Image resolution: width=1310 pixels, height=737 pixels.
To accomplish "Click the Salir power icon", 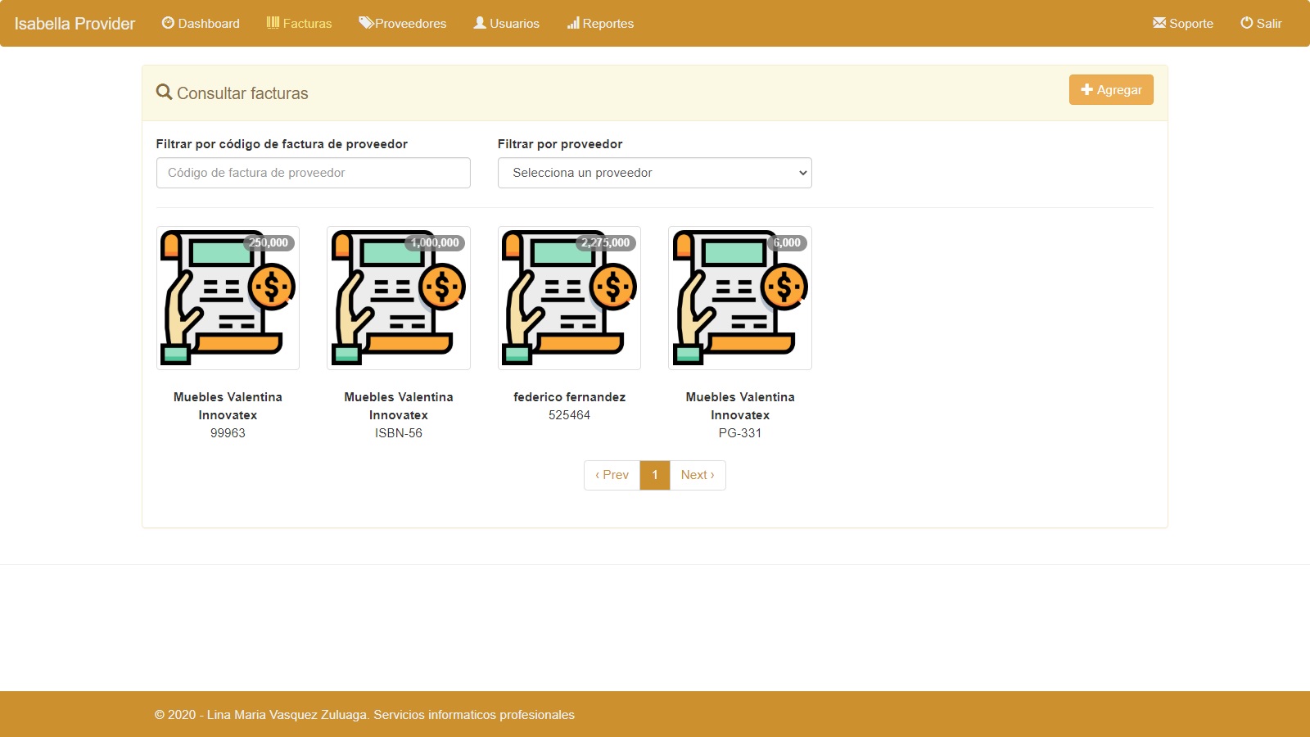I will click(x=1246, y=23).
